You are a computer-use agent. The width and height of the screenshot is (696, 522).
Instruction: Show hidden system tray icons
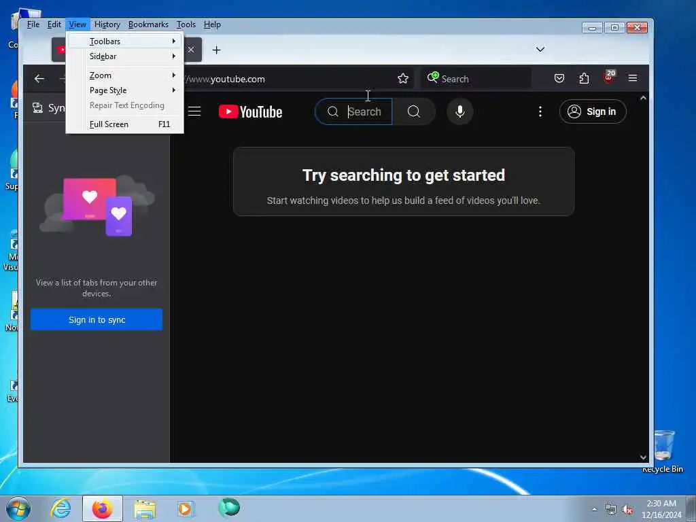pos(594,509)
